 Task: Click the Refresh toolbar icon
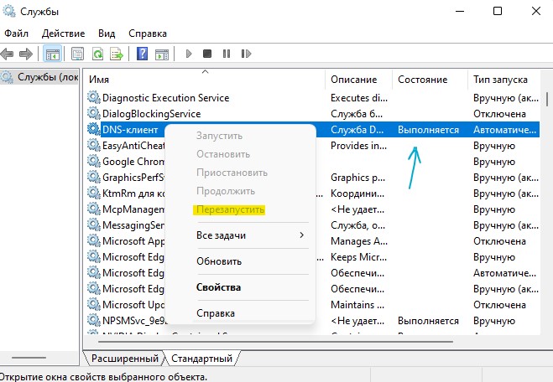[97, 54]
